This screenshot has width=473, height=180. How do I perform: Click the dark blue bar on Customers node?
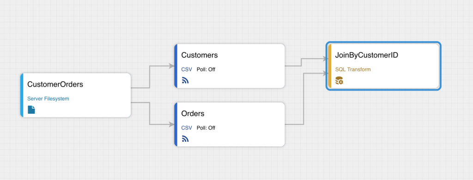pos(176,66)
